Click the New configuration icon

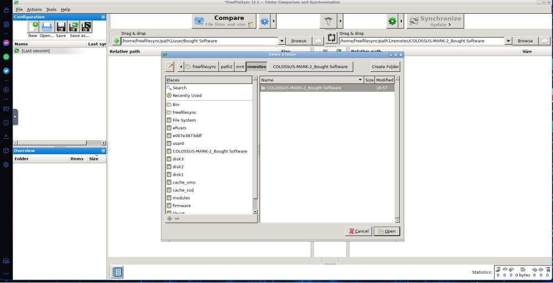click(33, 27)
